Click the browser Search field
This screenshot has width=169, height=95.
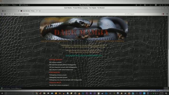[x=145, y=14]
